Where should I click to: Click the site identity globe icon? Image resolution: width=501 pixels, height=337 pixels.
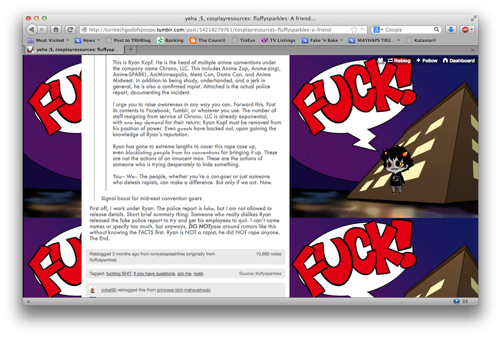84,30
